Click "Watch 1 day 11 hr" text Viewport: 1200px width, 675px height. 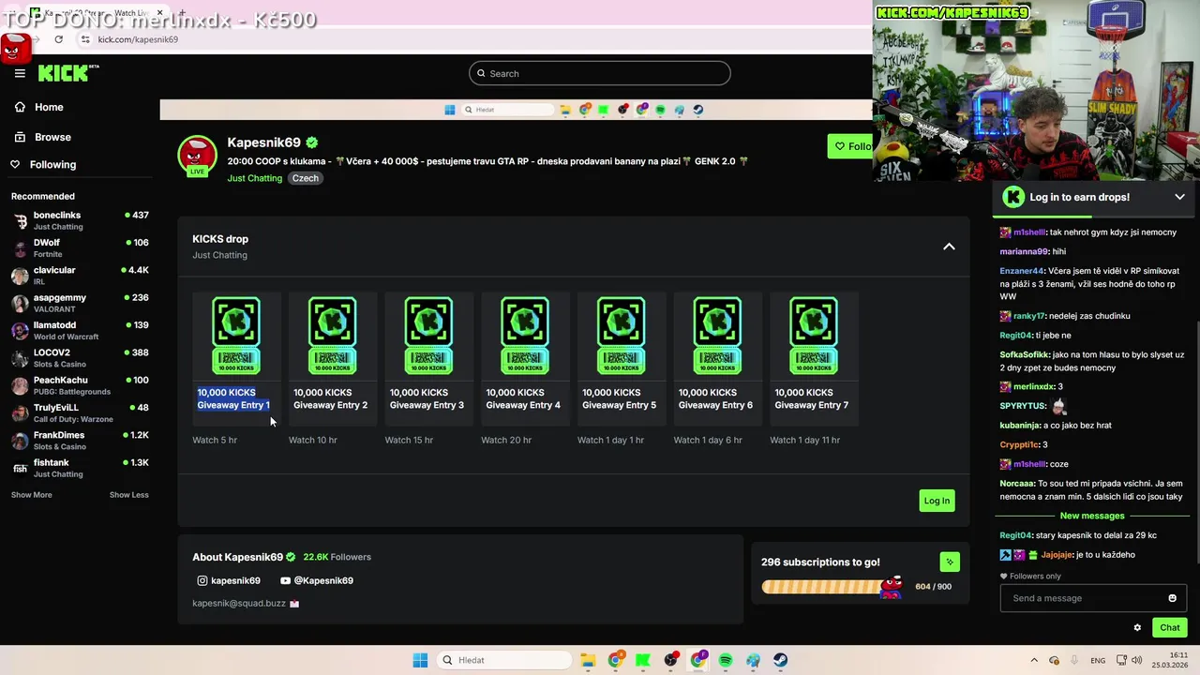804,440
